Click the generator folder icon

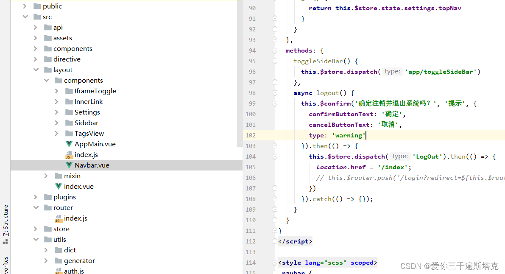[x=59, y=260]
